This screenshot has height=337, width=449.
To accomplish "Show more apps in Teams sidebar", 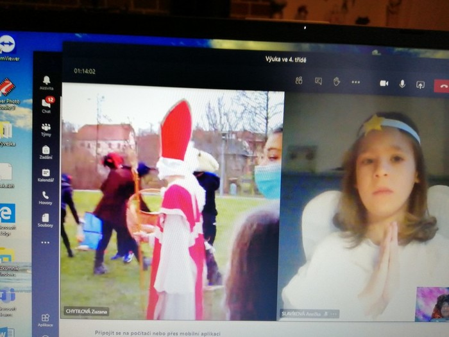I will click(46, 243).
